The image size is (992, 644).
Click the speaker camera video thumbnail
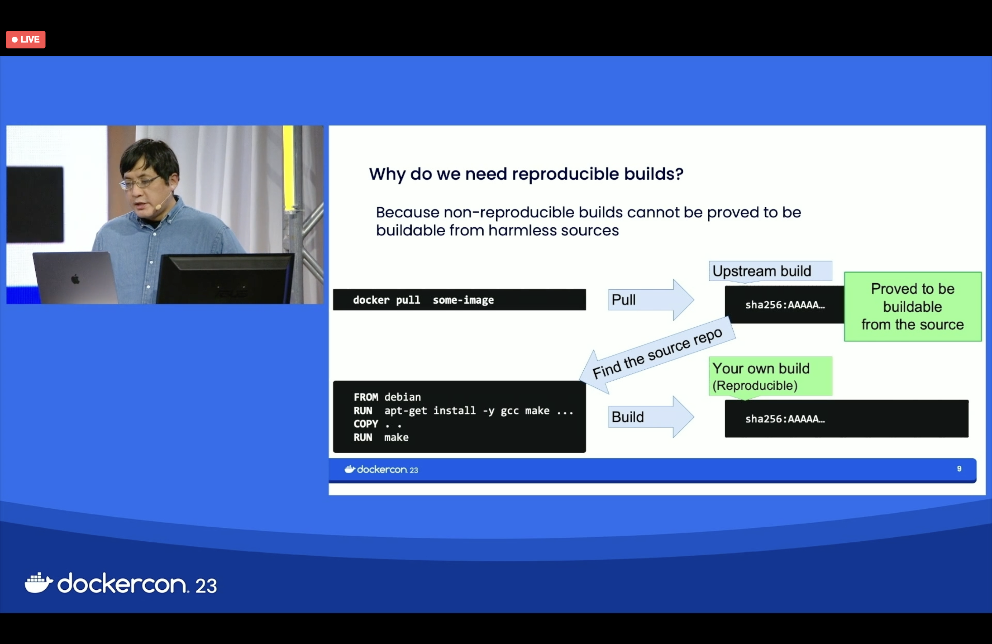[x=165, y=215]
